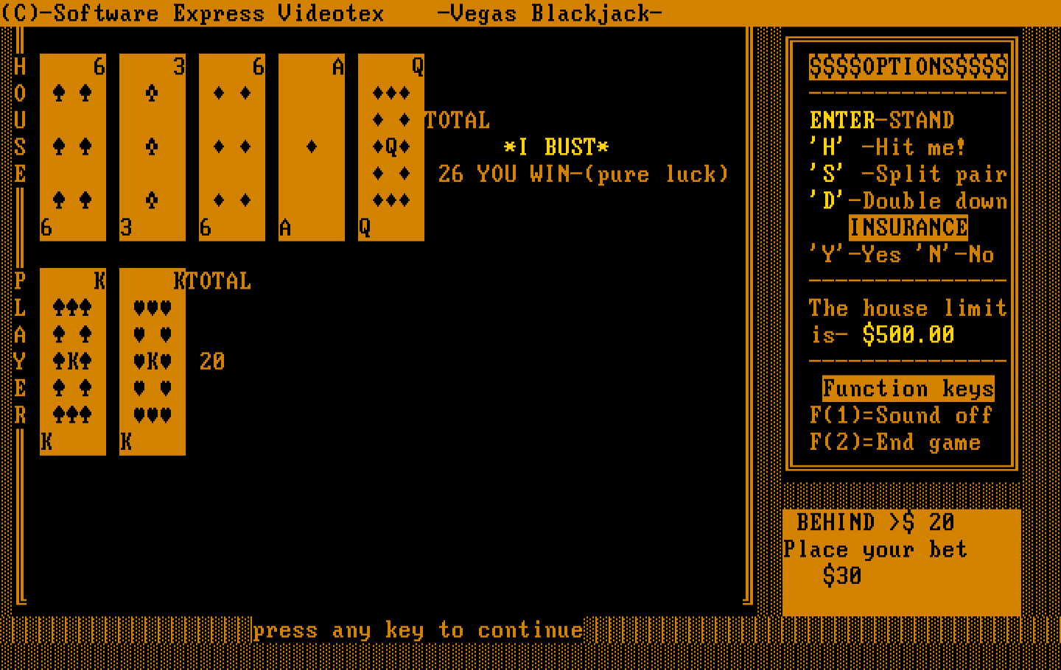Click 'press any key to continue' prompt

(418, 630)
